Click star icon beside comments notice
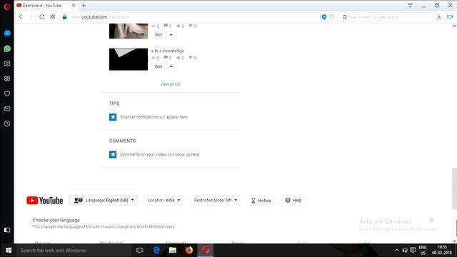This screenshot has width=457, height=257. click(x=113, y=154)
